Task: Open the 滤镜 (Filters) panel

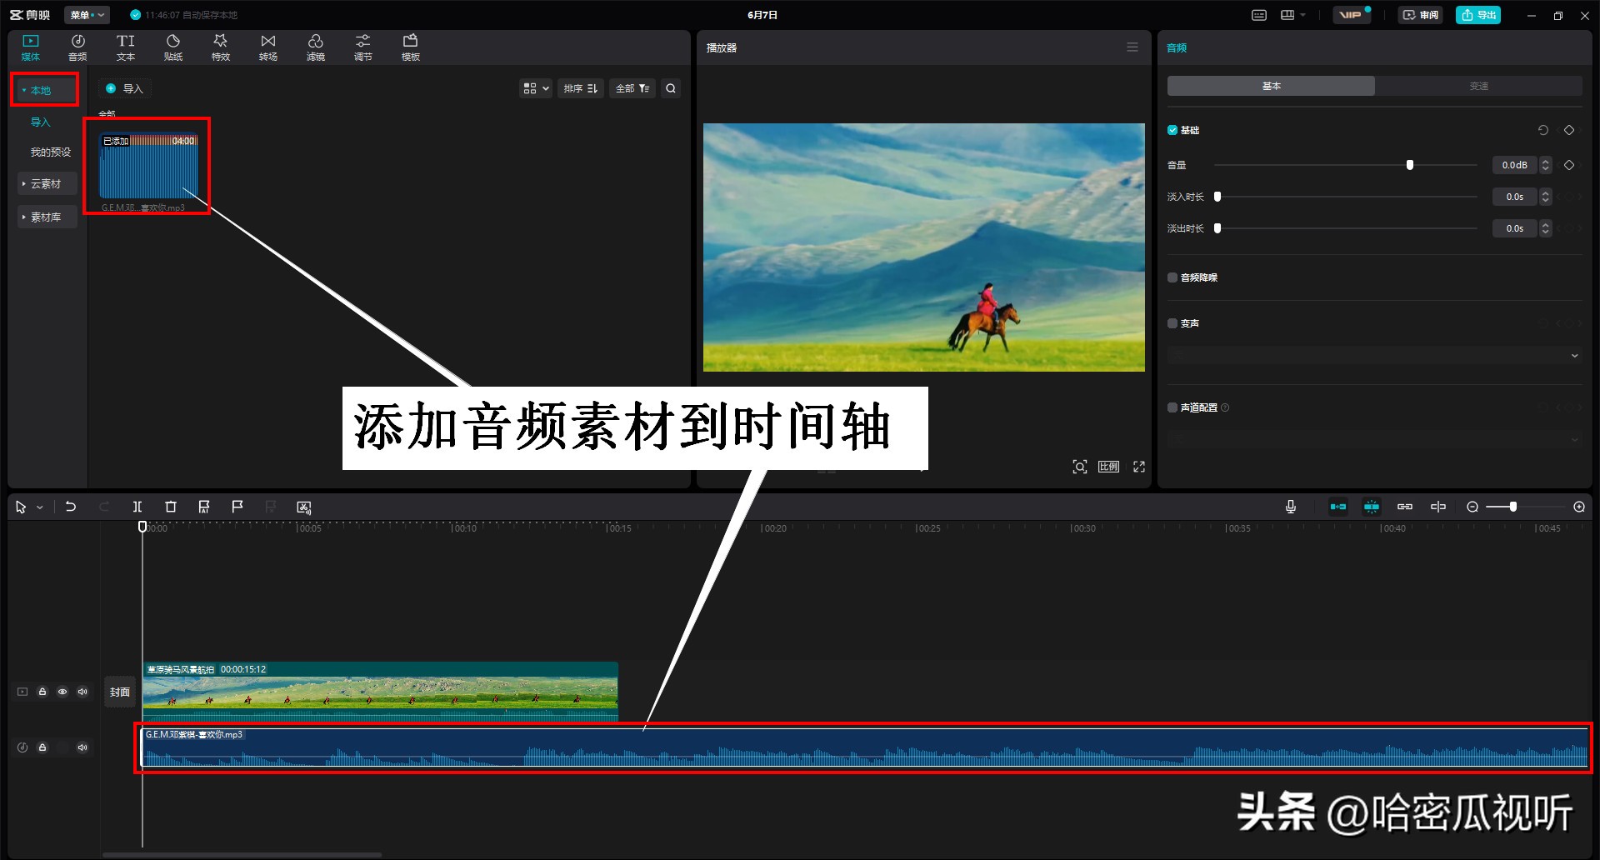Action: pos(316,46)
